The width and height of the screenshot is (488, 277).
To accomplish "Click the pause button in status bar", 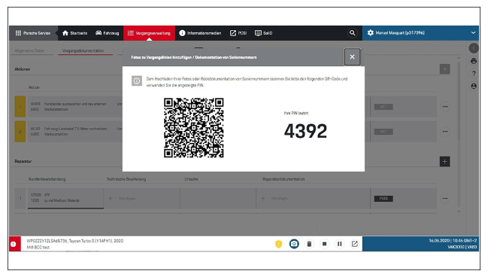I will pyautogui.click(x=340, y=244).
